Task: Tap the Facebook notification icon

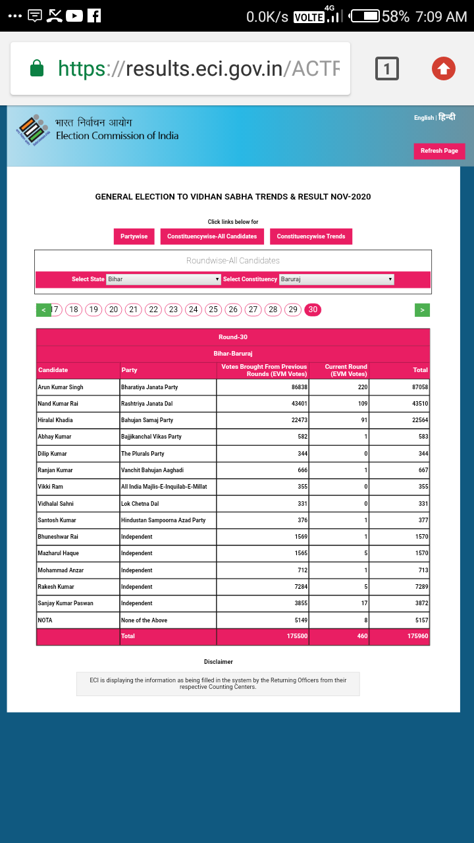Action: (94, 16)
